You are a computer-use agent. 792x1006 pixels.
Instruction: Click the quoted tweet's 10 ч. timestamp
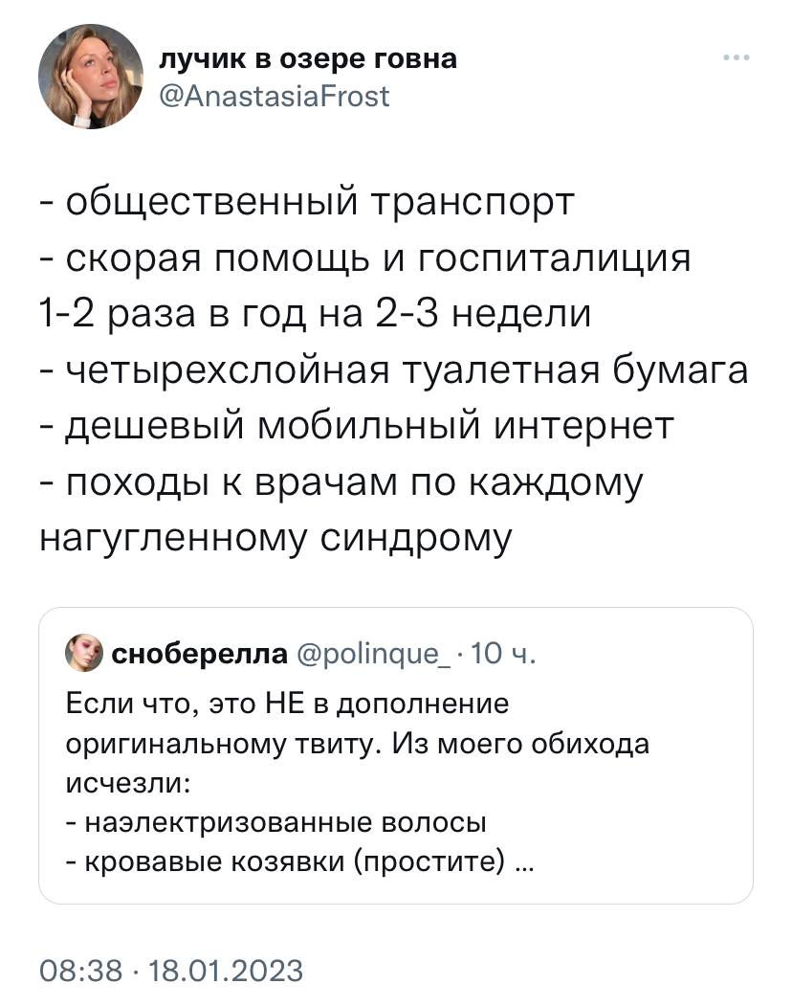point(503,653)
